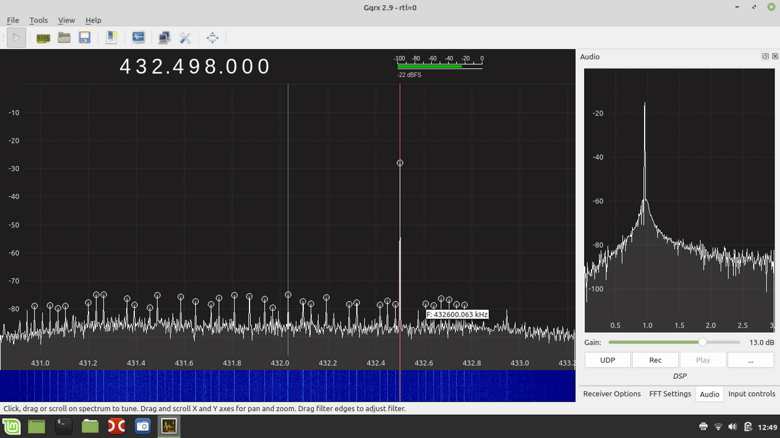Open the terminal from the taskbar
The height and width of the screenshot is (438, 780).
coord(63,426)
